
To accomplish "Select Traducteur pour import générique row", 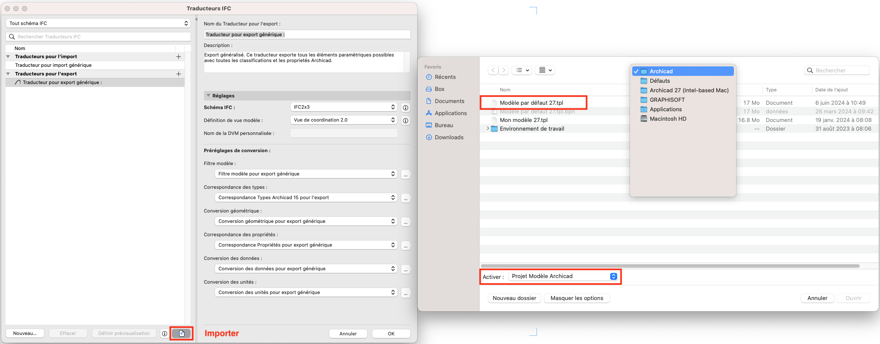I will point(95,65).
